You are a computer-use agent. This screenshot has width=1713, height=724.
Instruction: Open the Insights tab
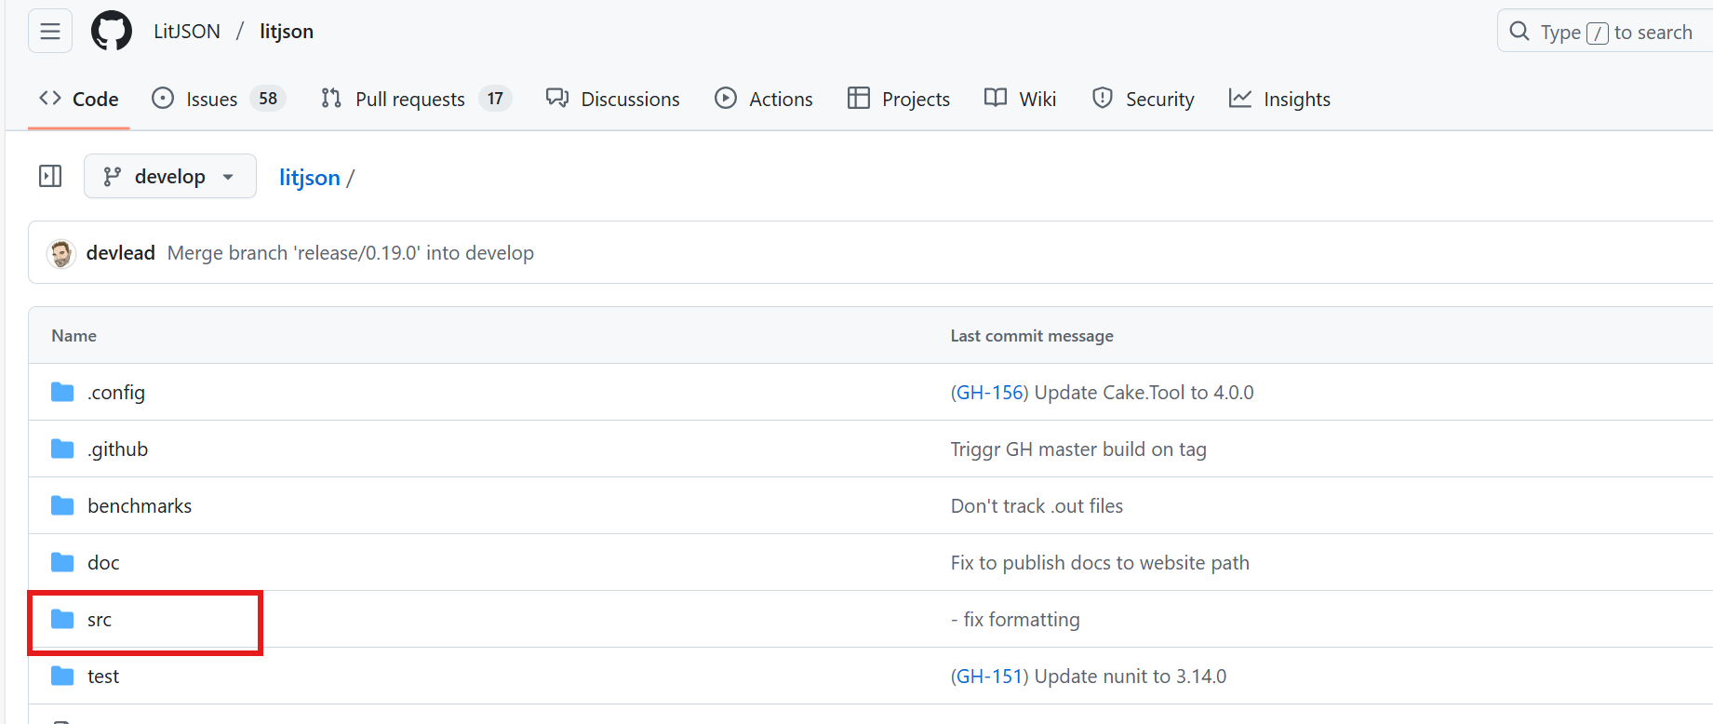1279,99
